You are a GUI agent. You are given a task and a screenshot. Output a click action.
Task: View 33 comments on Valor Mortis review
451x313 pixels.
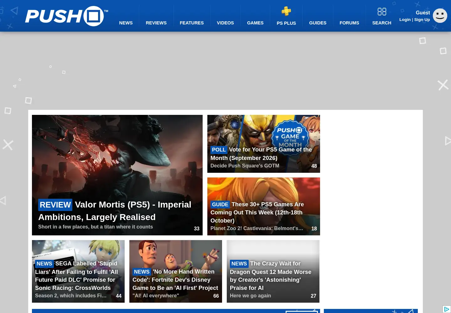pyautogui.click(x=197, y=229)
